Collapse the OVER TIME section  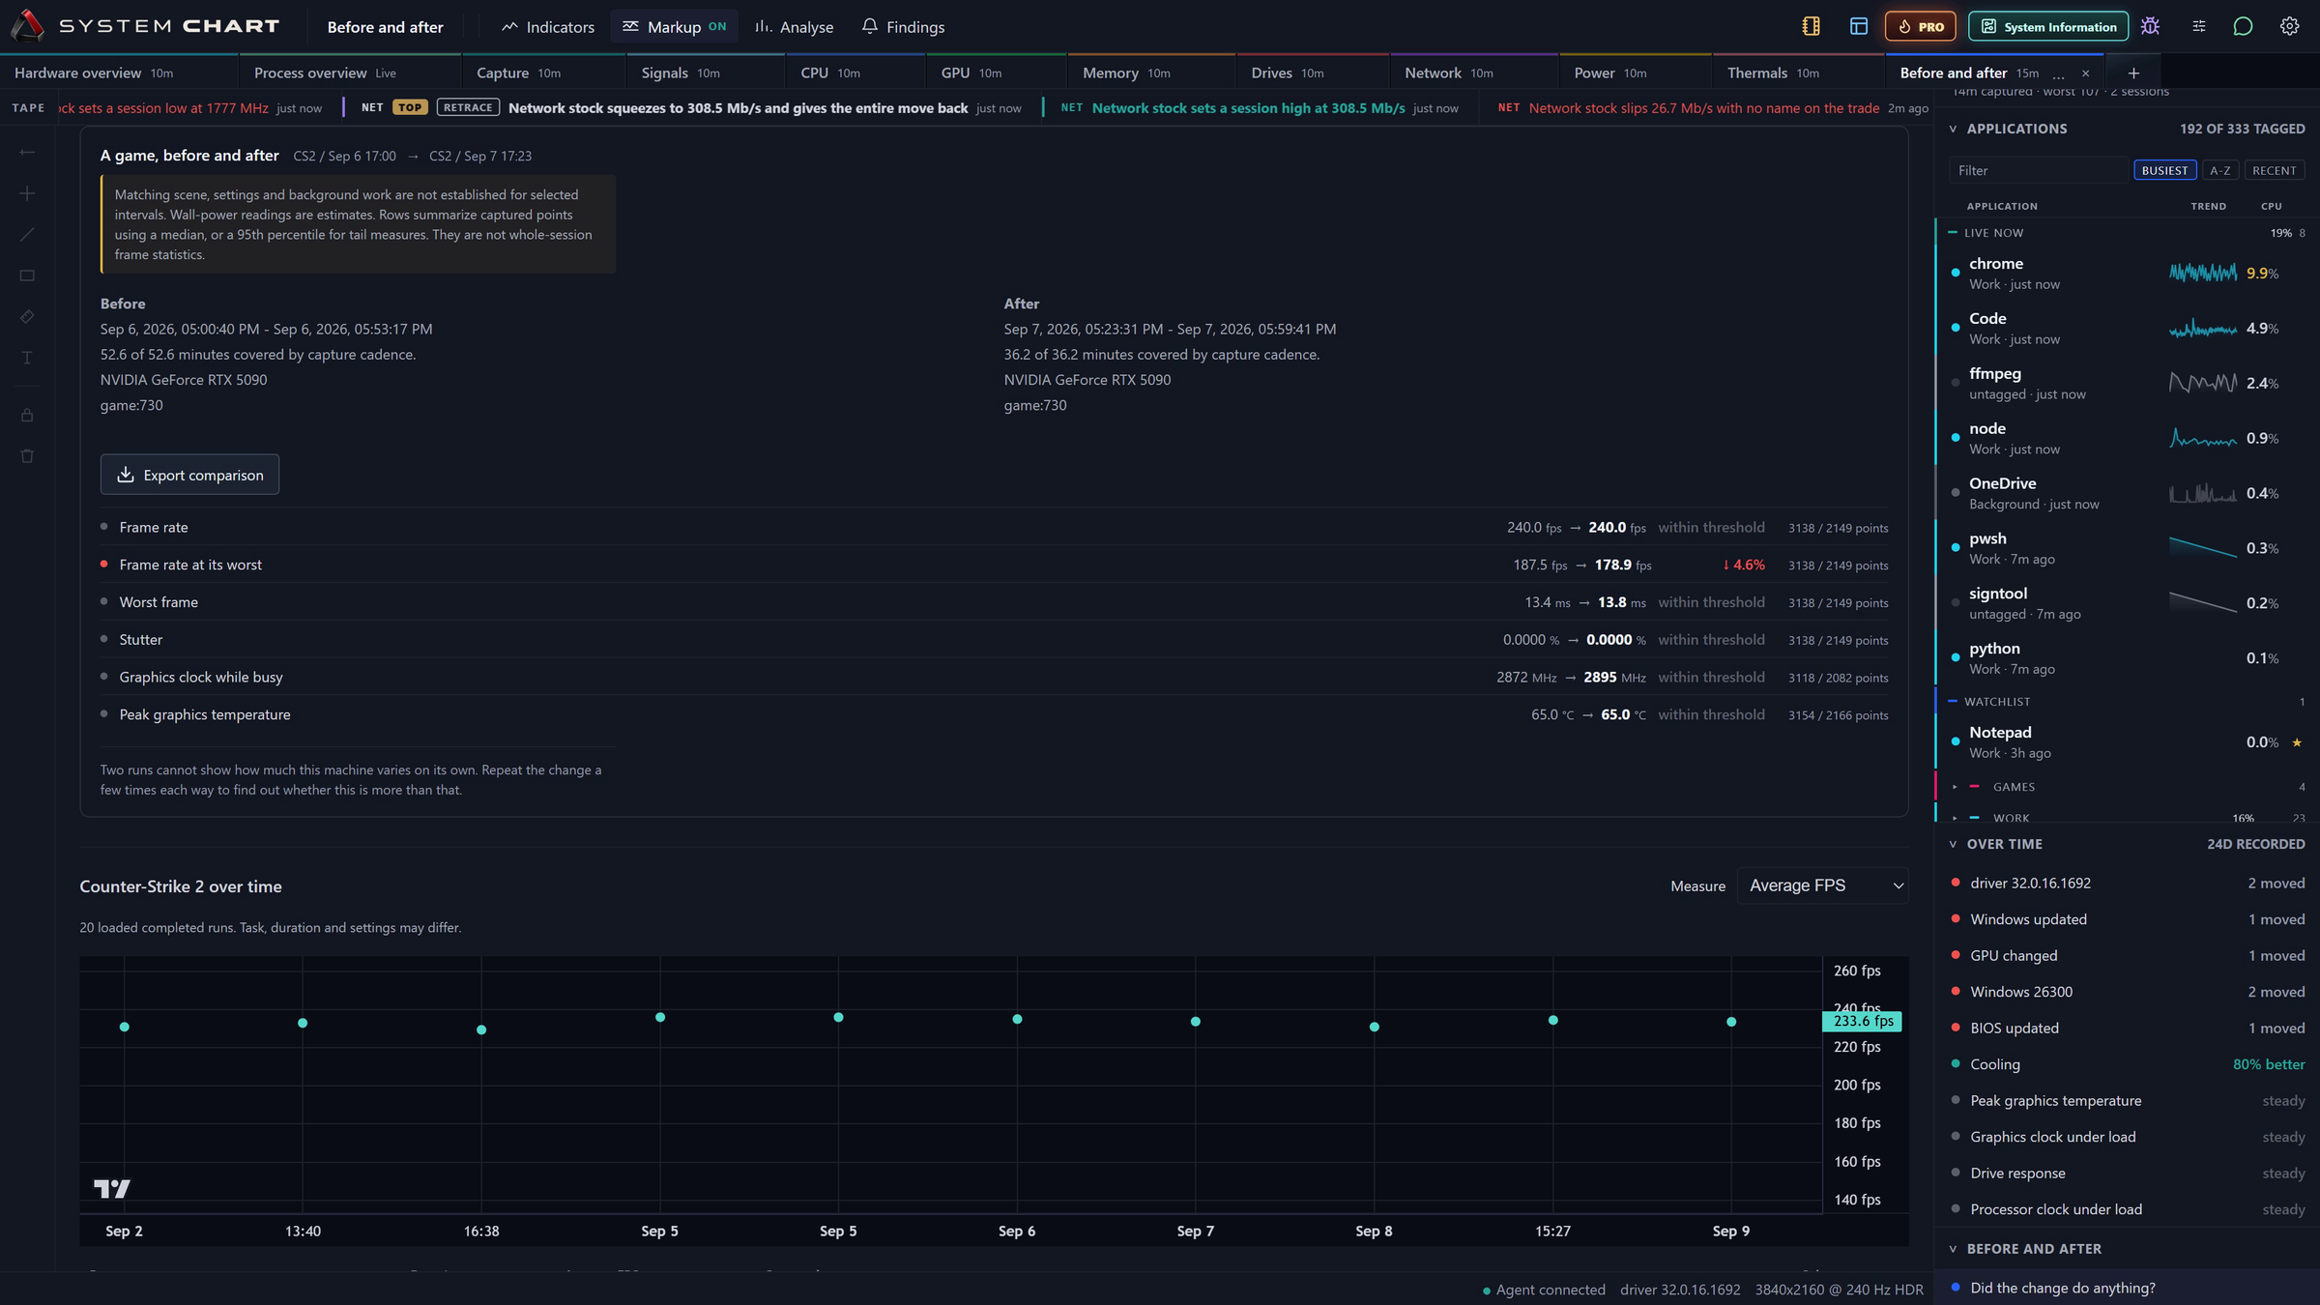pos(1953,844)
